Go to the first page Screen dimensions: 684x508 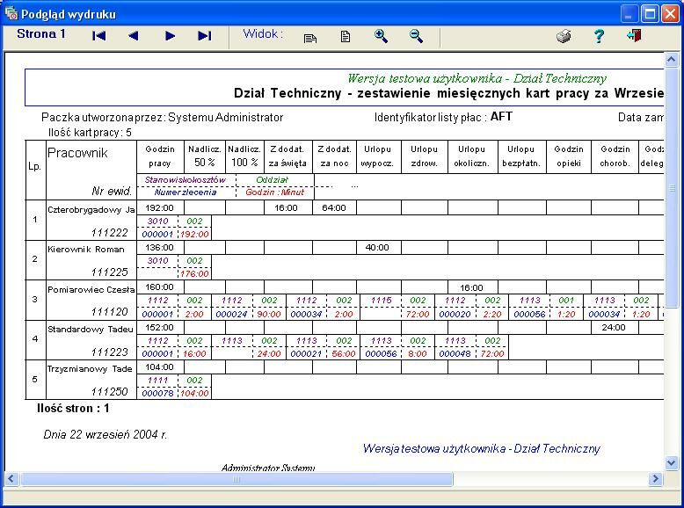click(99, 36)
